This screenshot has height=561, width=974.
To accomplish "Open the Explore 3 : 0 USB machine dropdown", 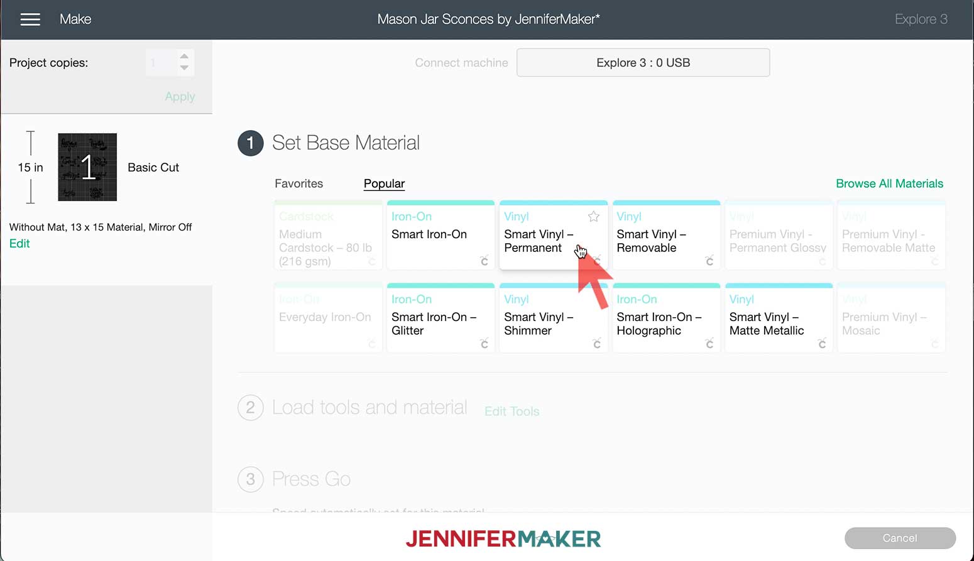I will tap(643, 63).
